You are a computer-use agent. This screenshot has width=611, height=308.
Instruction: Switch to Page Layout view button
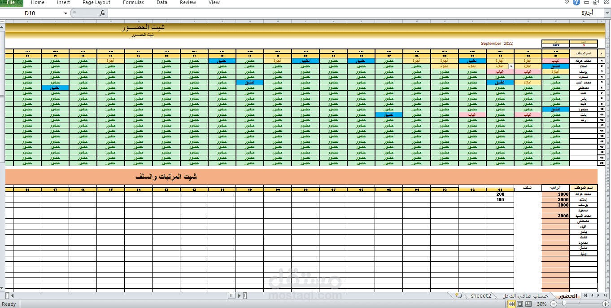point(520,304)
